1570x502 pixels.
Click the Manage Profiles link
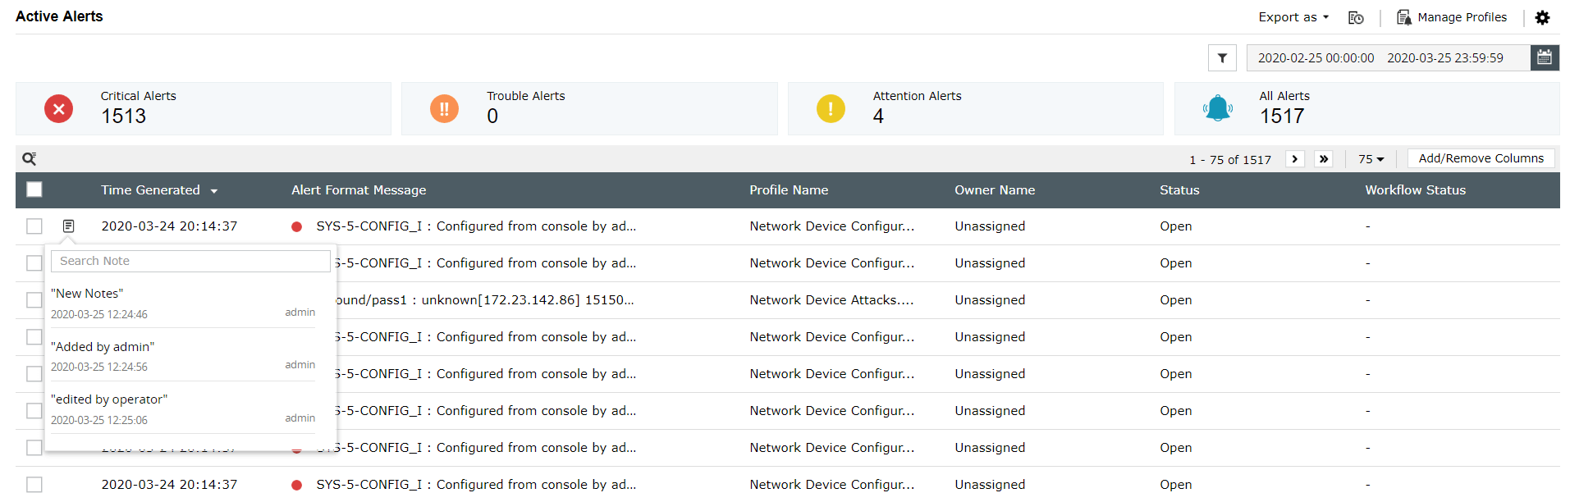pyautogui.click(x=1453, y=17)
